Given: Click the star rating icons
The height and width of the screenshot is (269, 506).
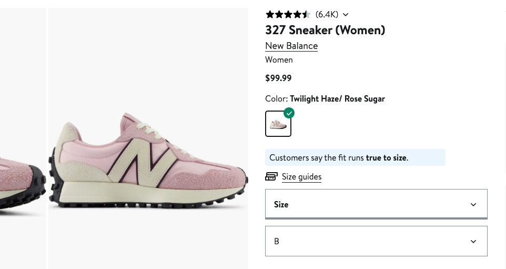Looking at the screenshot, I should 288,15.
